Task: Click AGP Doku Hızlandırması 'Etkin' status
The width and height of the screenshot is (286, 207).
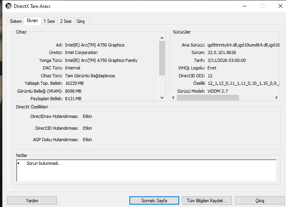Action: (87, 140)
